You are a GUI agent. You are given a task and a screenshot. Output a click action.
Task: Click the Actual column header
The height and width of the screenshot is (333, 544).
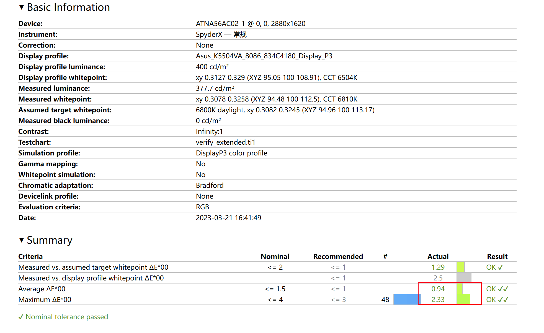point(438,256)
